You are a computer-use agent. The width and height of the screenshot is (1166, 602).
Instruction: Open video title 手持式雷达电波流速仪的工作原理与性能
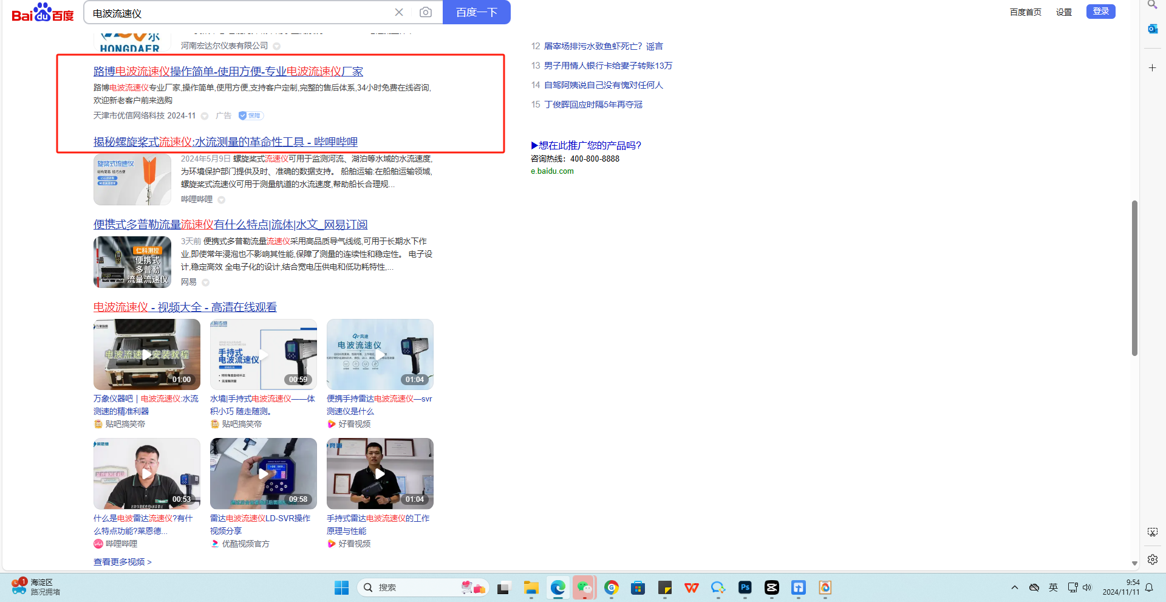tap(378, 525)
